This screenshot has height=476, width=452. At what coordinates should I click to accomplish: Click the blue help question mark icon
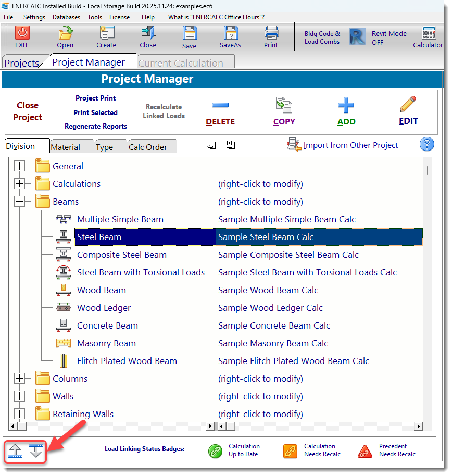pyautogui.click(x=426, y=144)
